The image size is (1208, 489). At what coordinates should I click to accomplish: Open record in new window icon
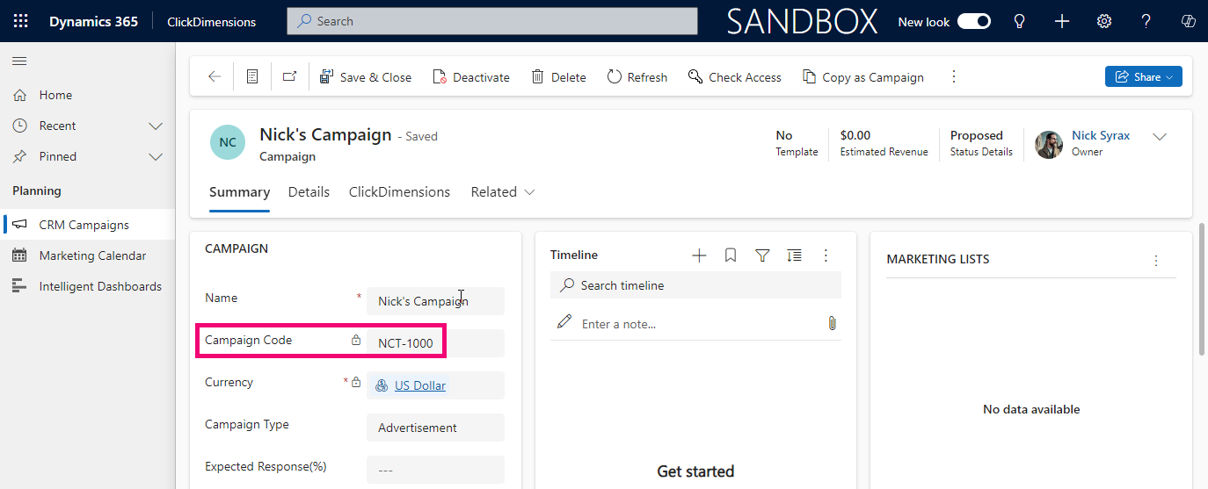coord(289,77)
